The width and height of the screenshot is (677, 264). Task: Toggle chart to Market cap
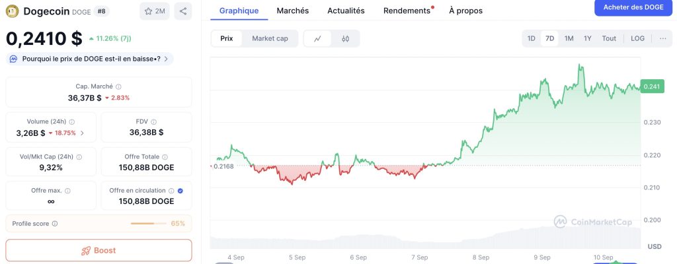[270, 38]
